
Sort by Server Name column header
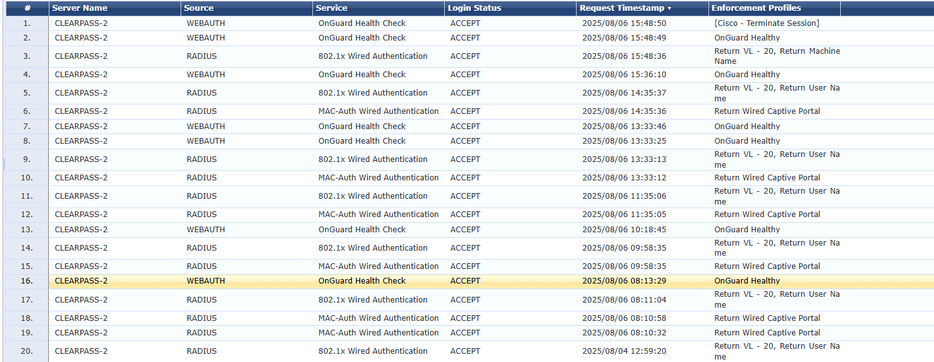click(80, 8)
